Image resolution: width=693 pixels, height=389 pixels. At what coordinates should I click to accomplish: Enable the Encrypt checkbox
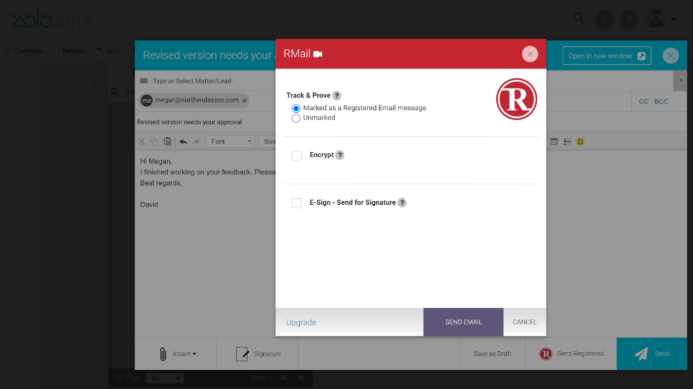coord(297,156)
